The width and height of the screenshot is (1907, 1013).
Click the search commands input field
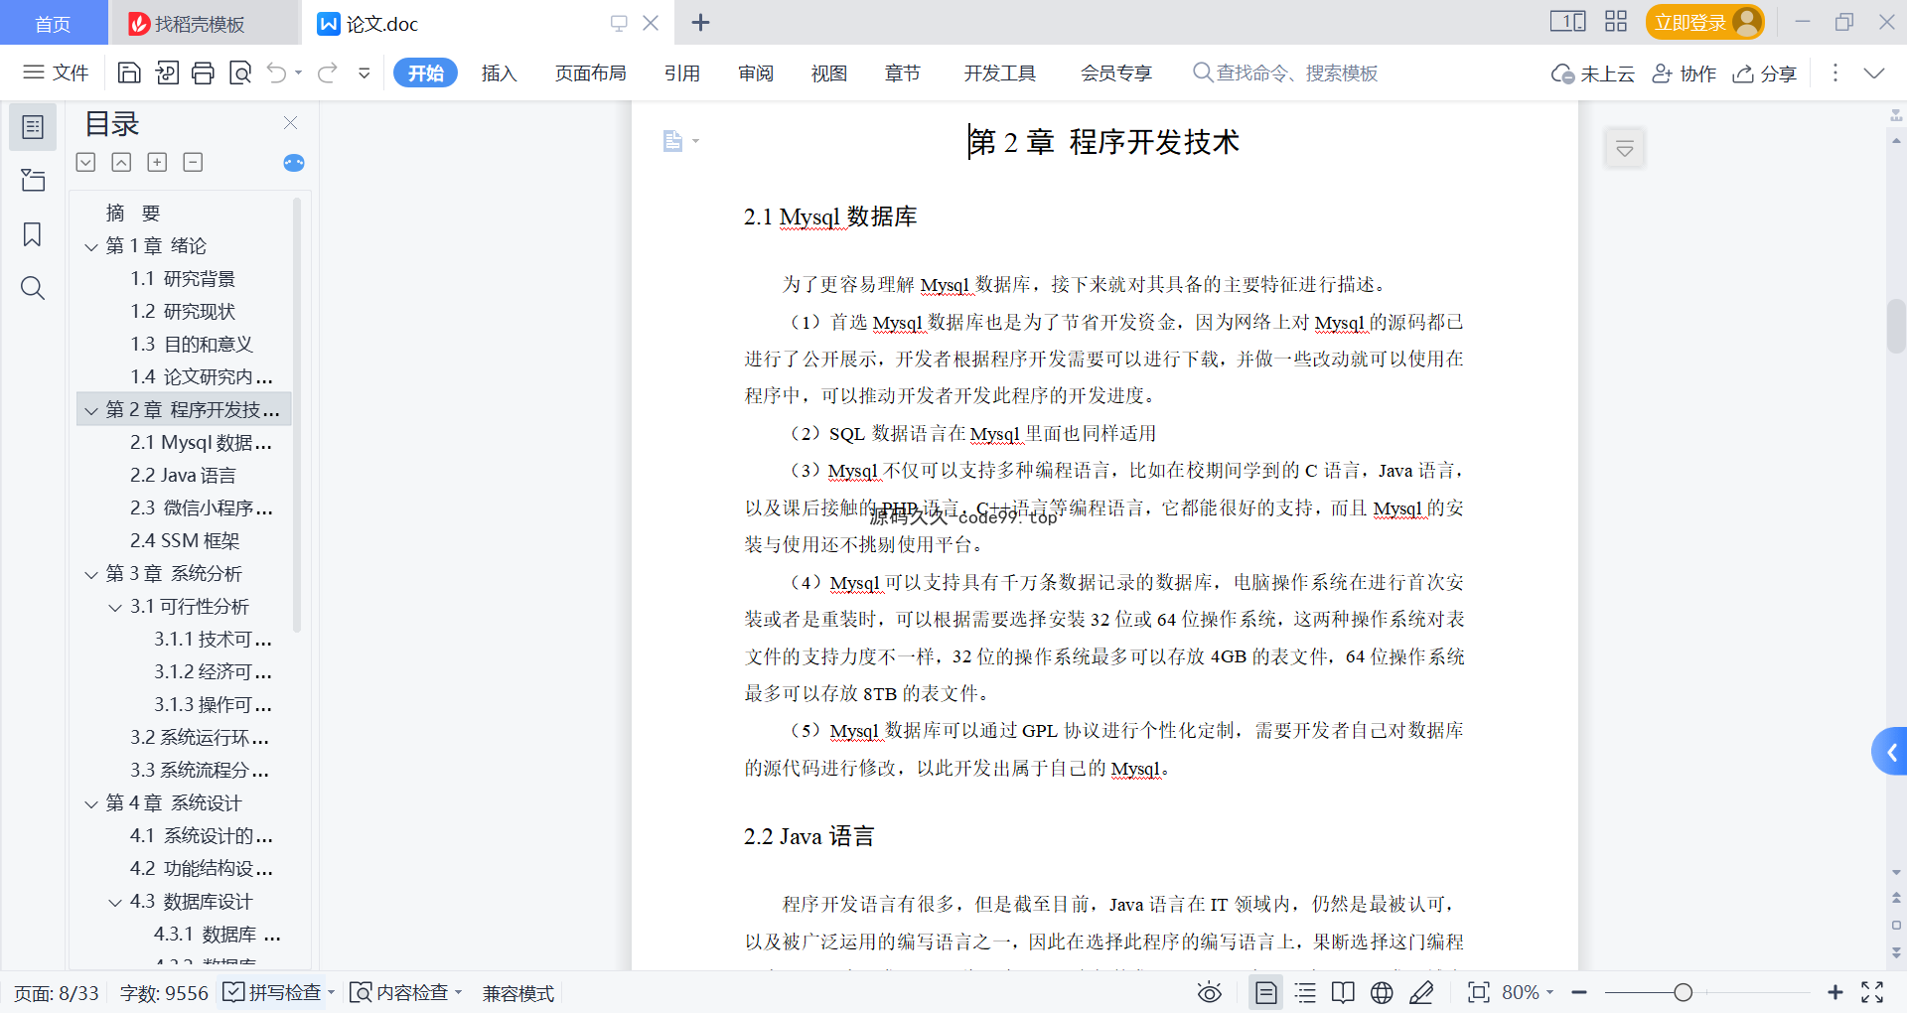point(1285,73)
